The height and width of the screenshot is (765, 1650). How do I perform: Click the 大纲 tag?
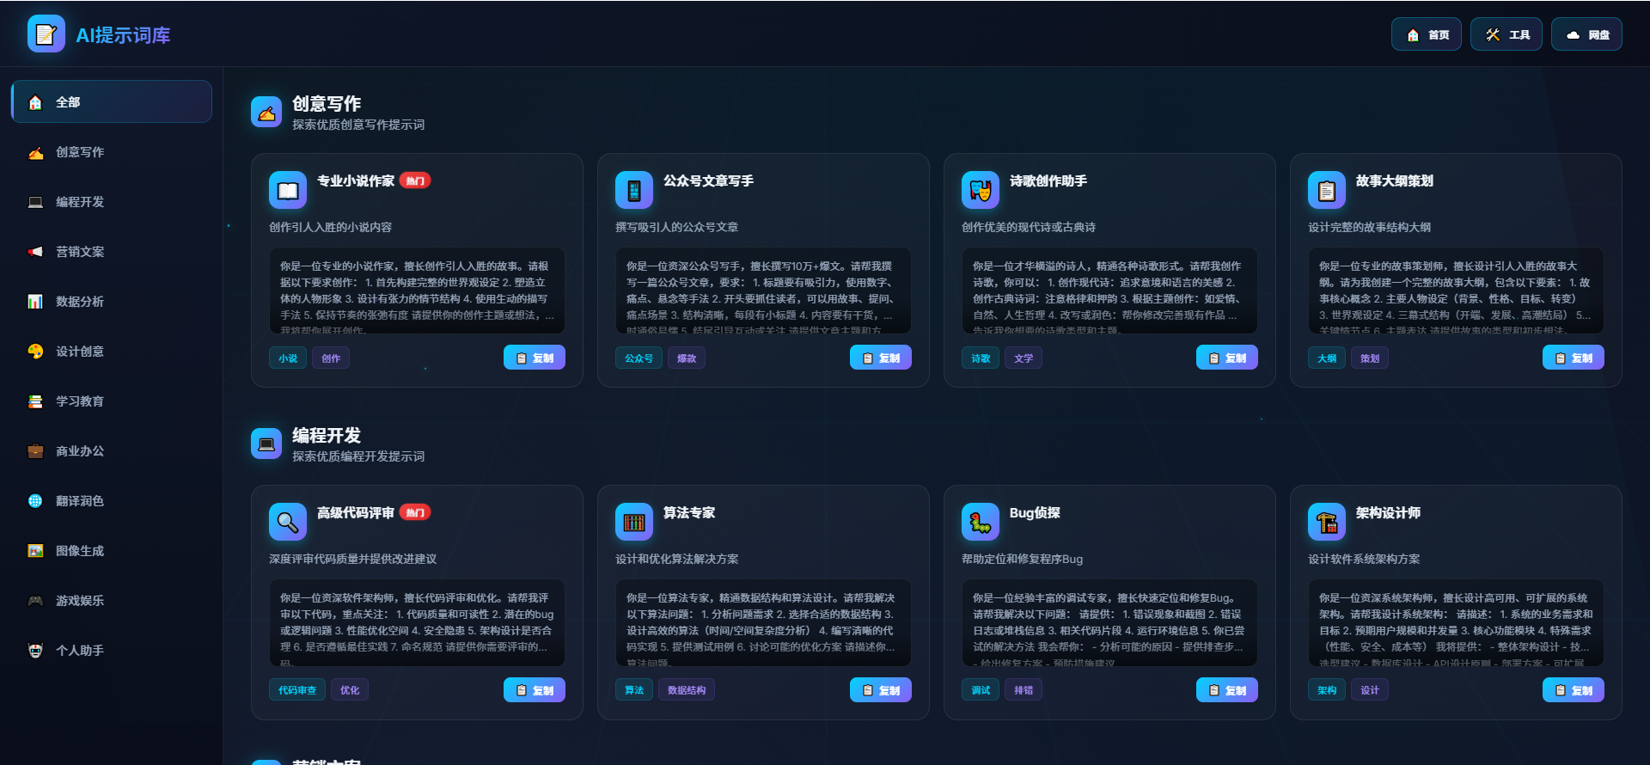pos(1327,358)
